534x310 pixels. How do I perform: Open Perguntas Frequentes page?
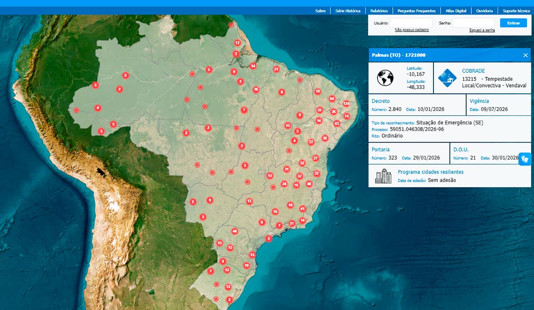coord(417,11)
